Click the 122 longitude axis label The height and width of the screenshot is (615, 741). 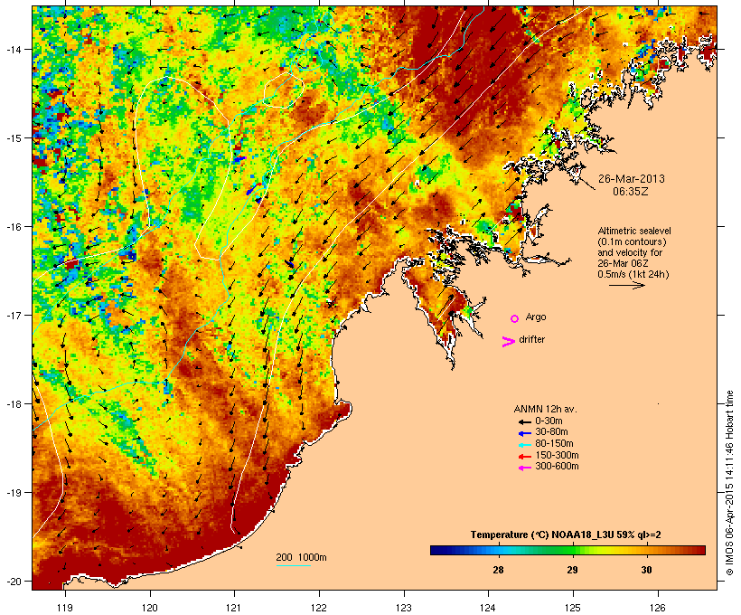click(319, 608)
